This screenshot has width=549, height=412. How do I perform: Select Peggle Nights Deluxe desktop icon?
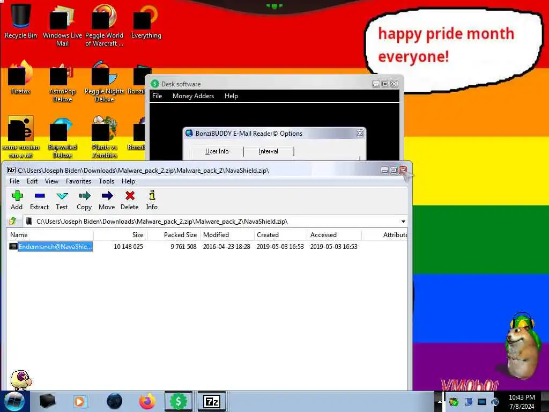point(104,82)
